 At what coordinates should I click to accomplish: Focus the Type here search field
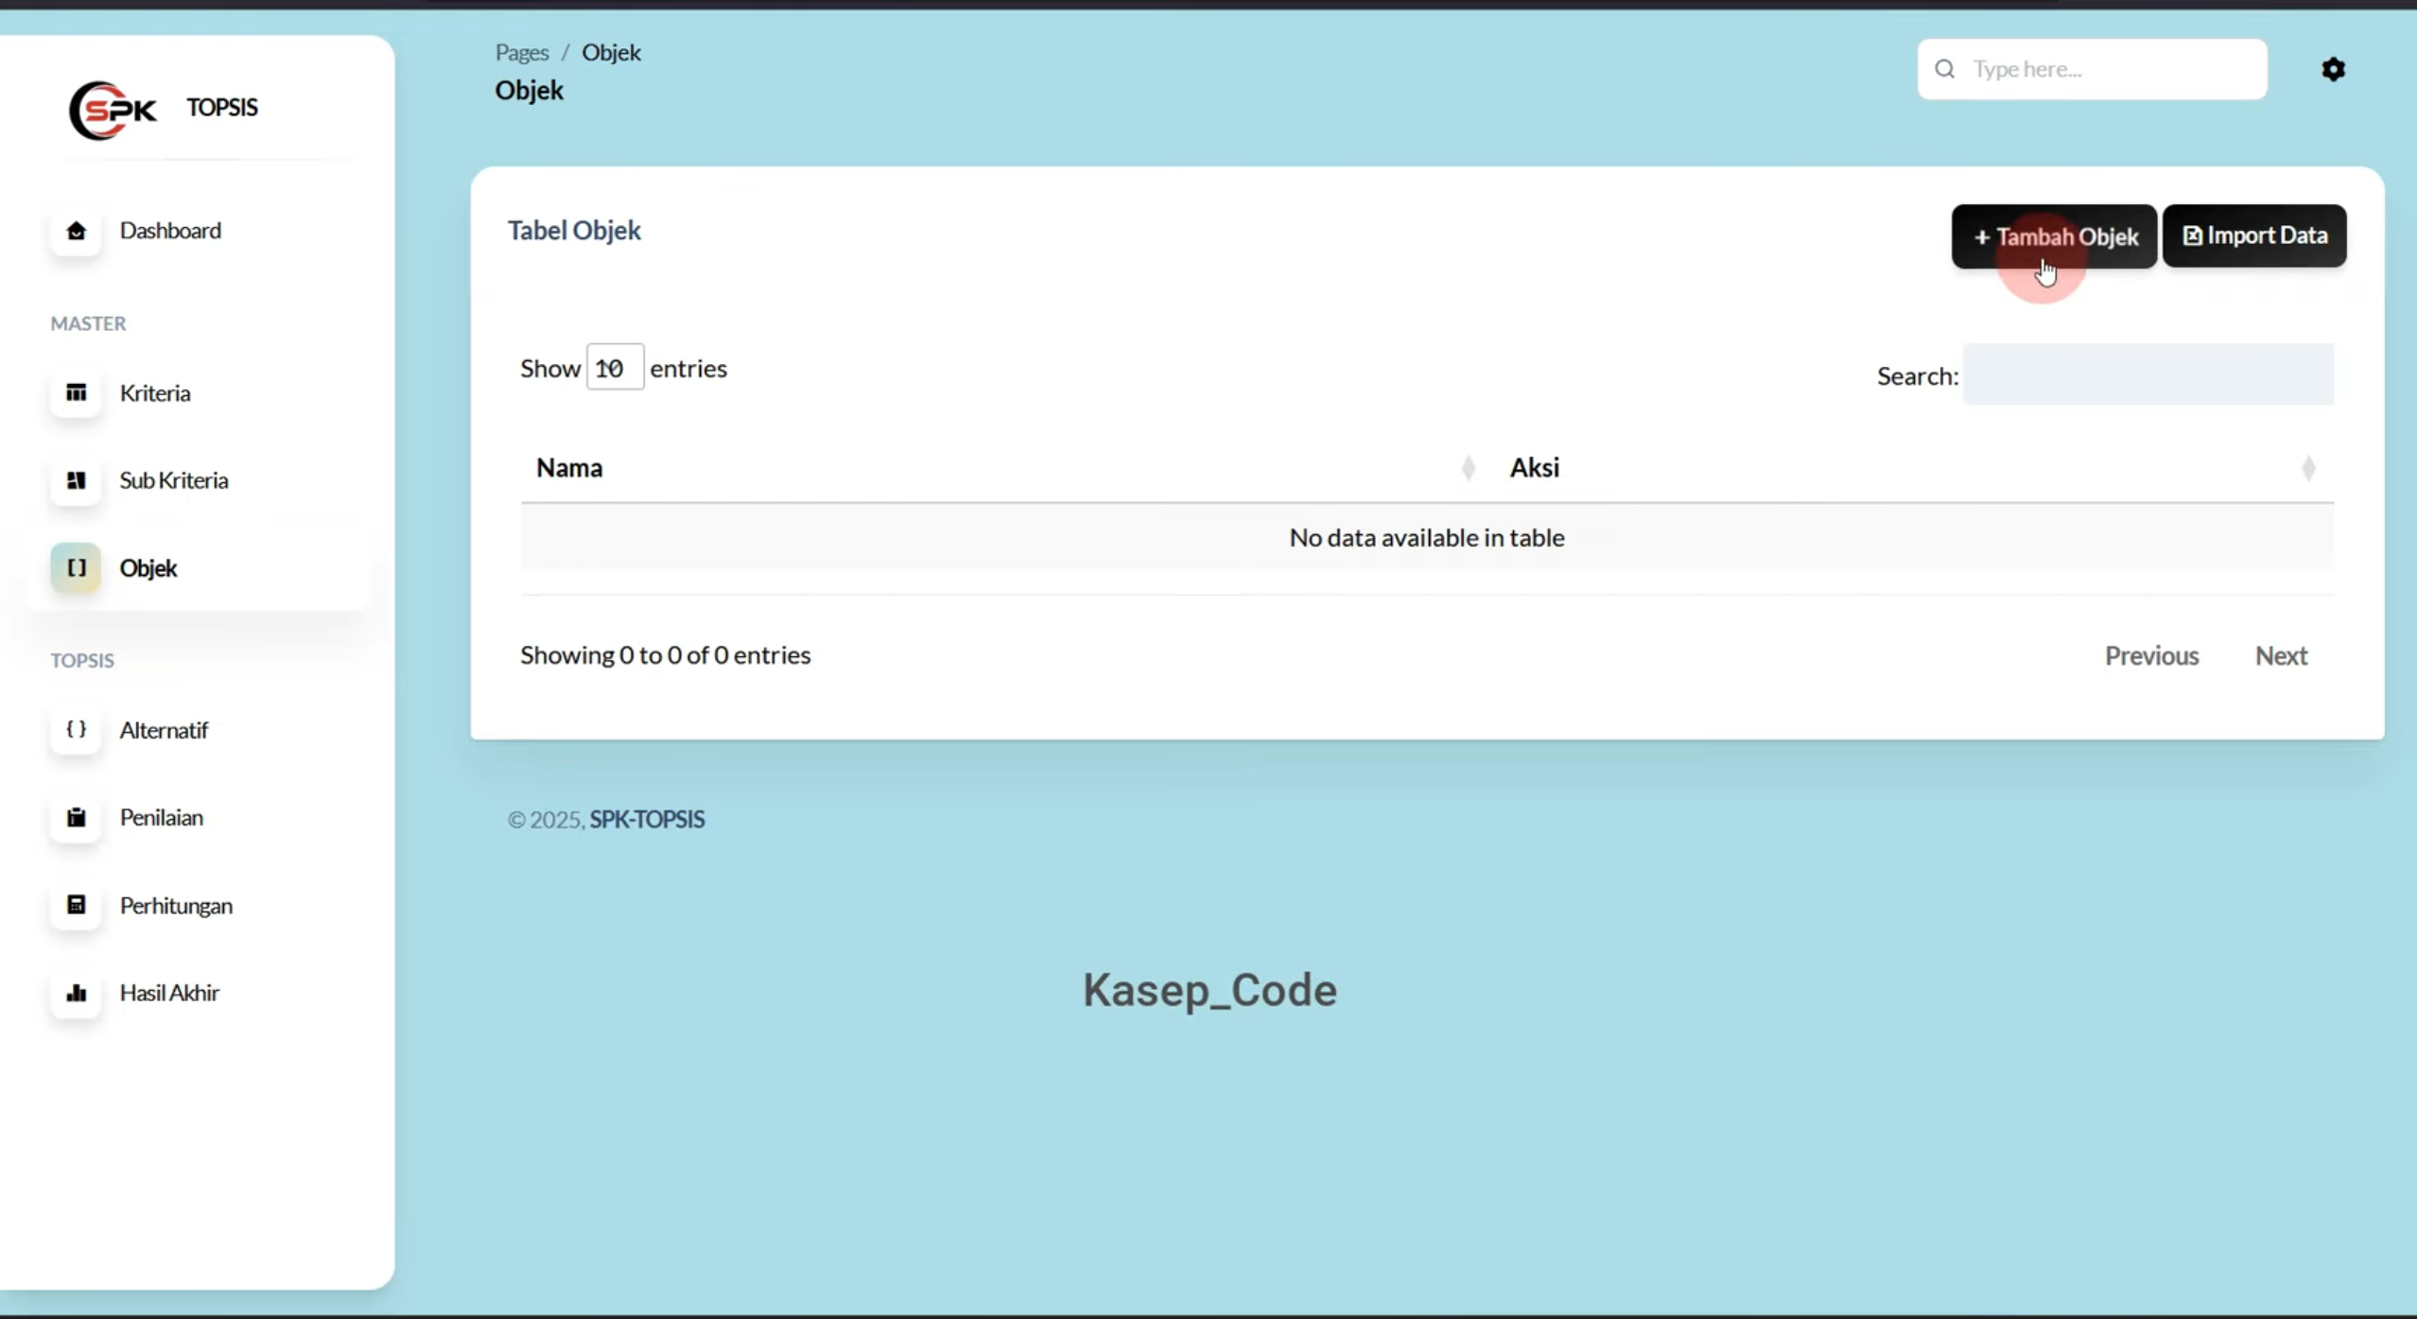tap(2092, 69)
